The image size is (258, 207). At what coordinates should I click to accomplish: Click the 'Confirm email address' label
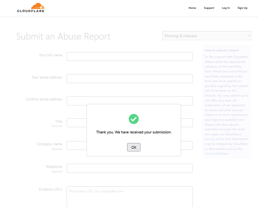(44, 99)
